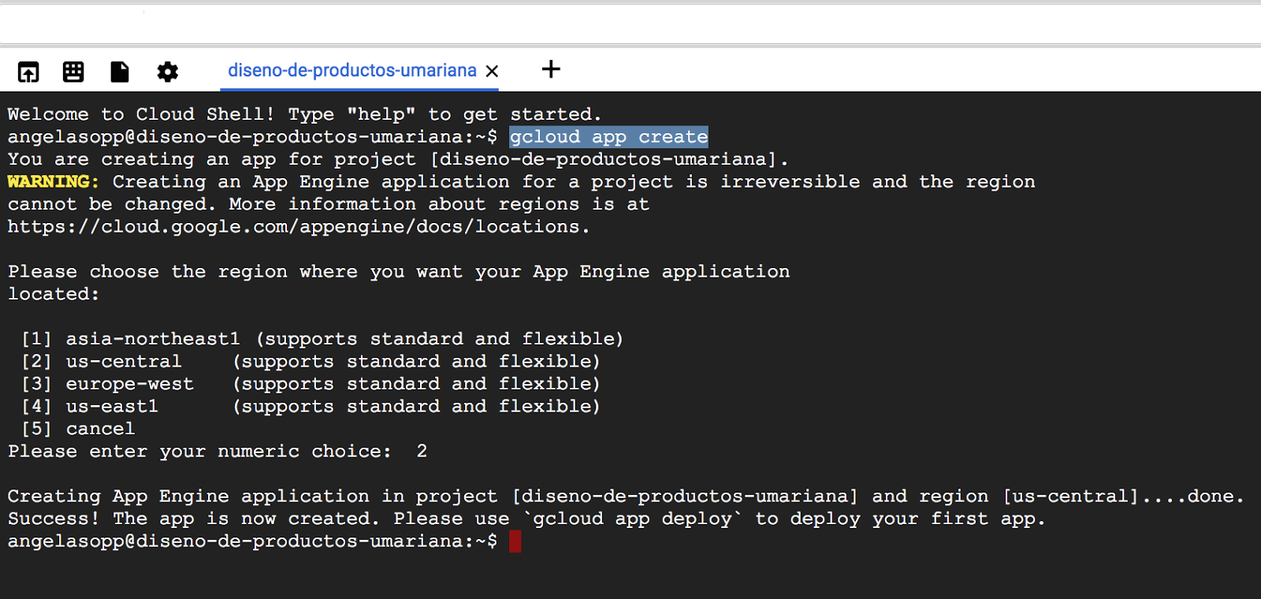Add a new Cloud Shell session
1261x599 pixels.
pyautogui.click(x=551, y=69)
